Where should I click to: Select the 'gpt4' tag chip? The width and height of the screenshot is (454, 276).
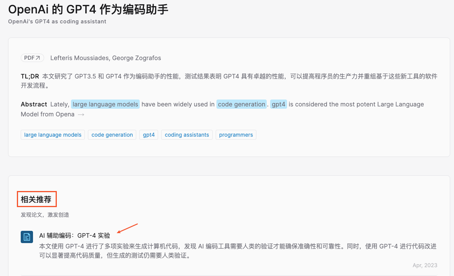(149, 135)
